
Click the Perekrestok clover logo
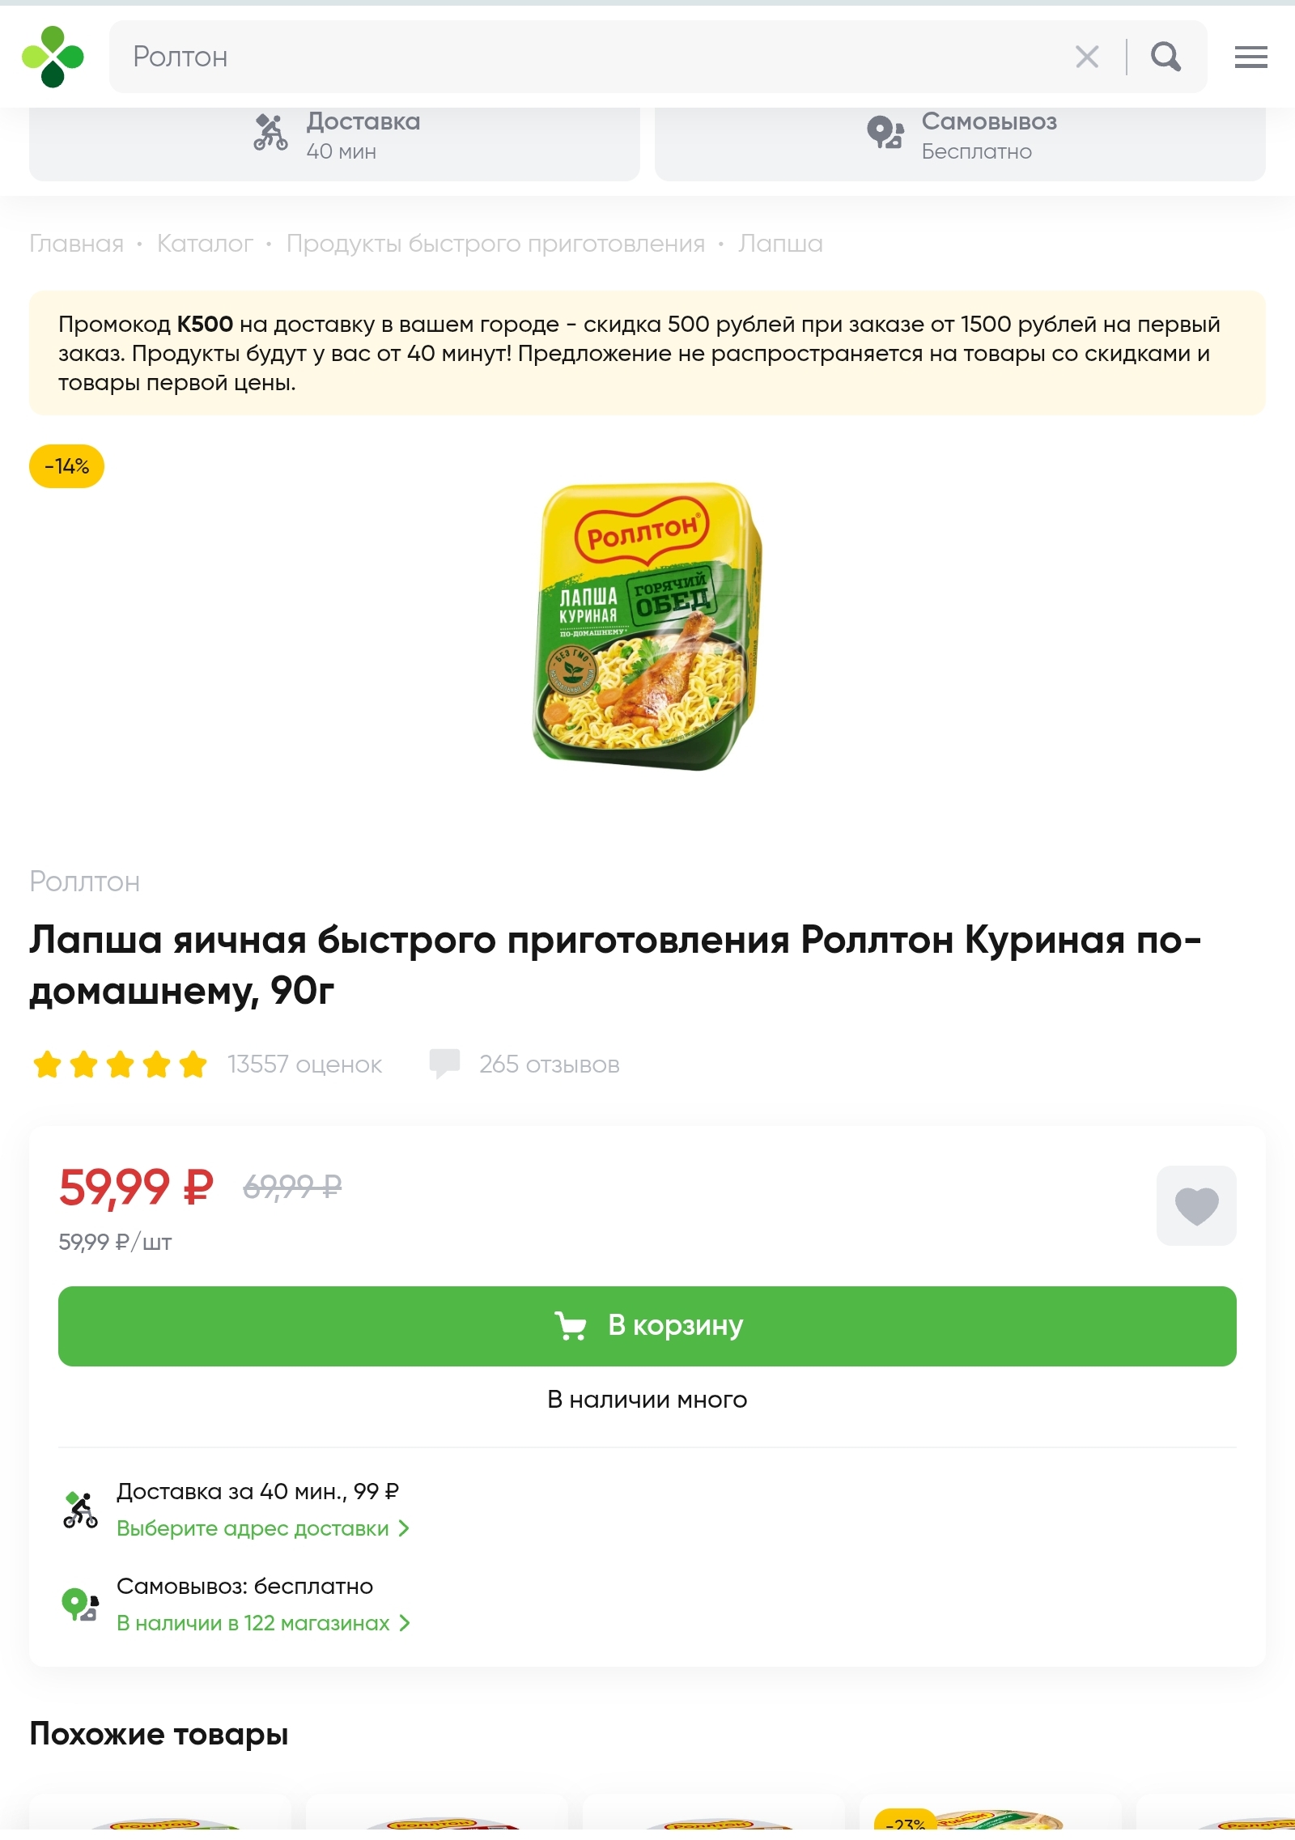click(53, 57)
